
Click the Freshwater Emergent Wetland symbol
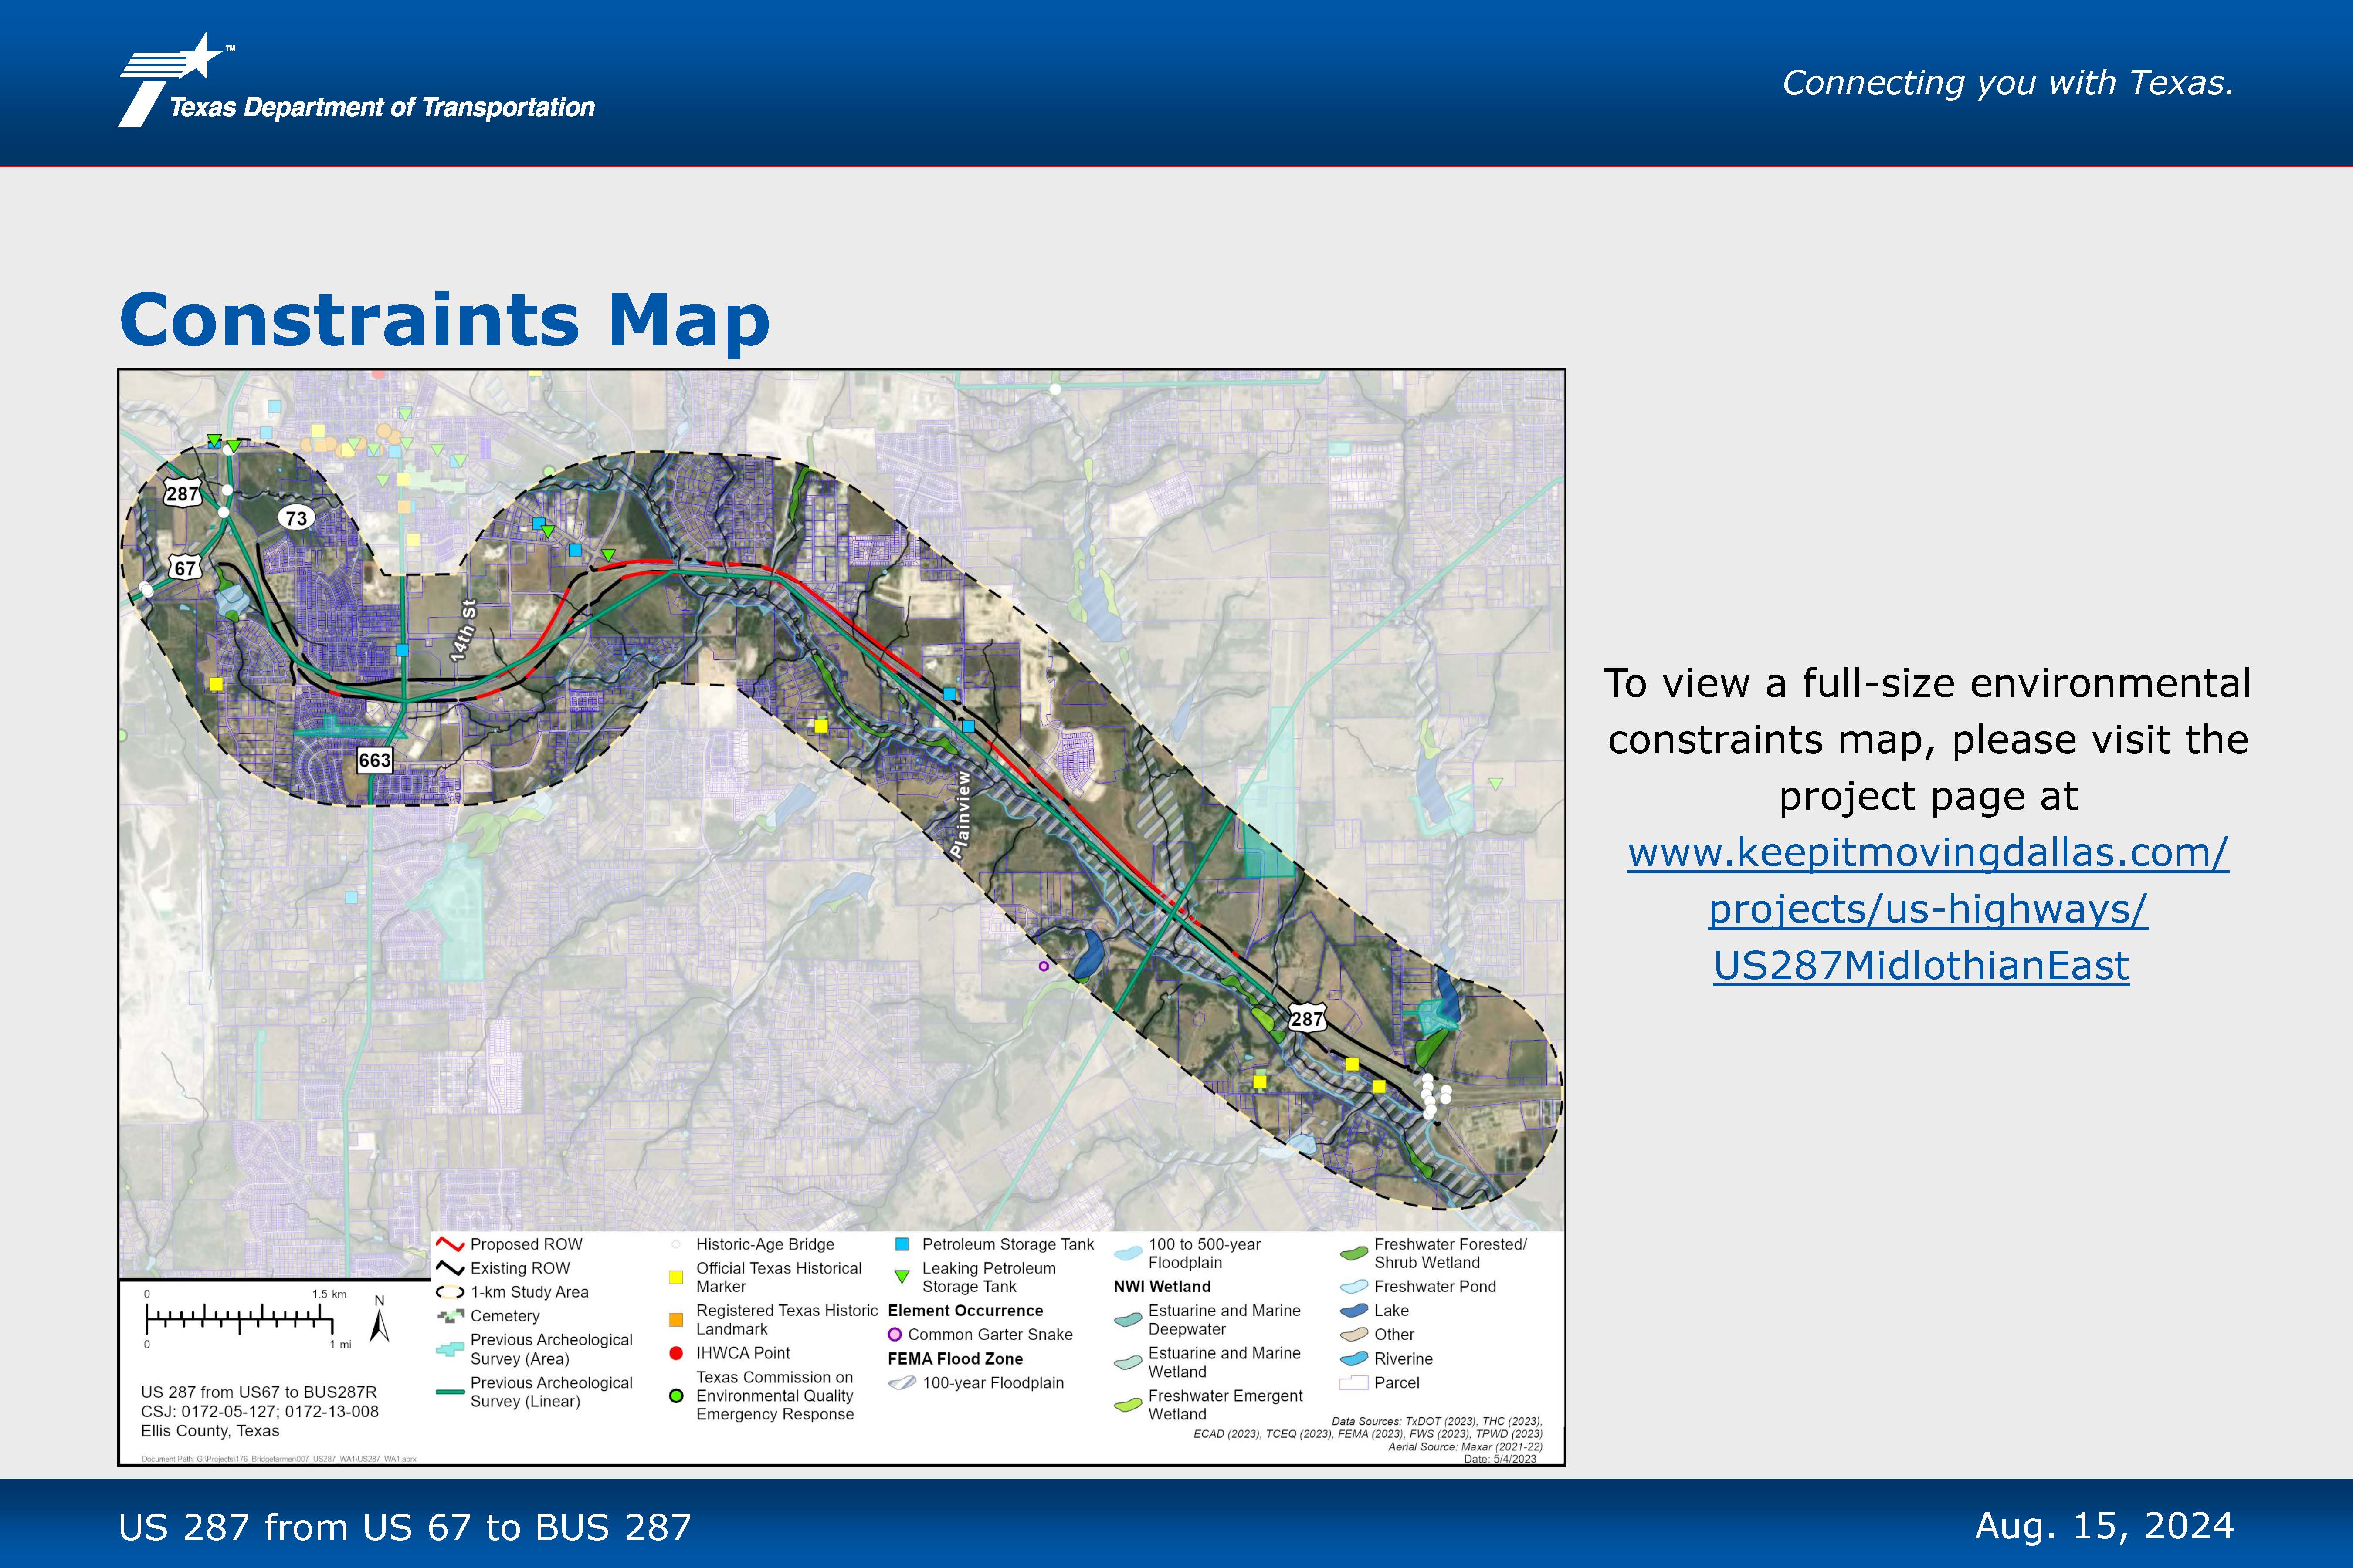click(x=1128, y=1405)
